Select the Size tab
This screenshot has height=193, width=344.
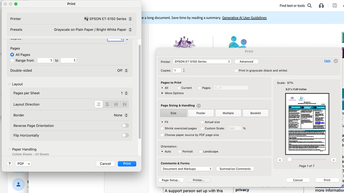173,113
